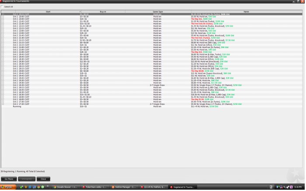The width and height of the screenshot is (306, 191).
Task: Tick the Select All checkbox
Action: [2, 7]
